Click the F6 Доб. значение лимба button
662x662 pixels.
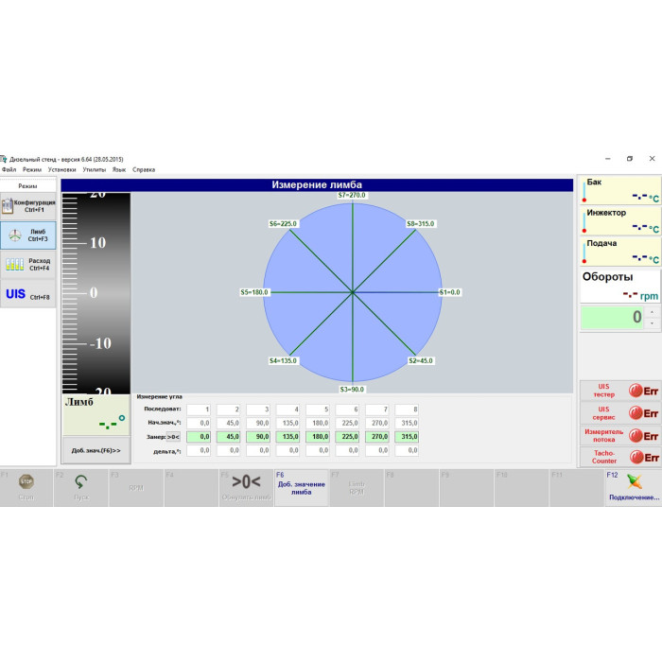(301, 488)
